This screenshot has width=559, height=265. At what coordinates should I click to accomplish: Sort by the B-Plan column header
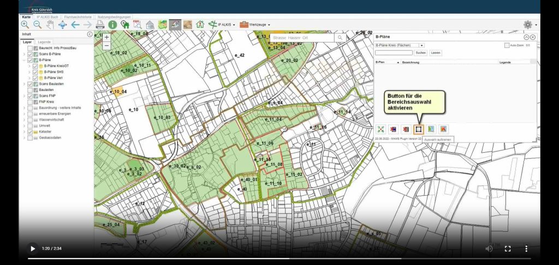pyautogui.click(x=387, y=62)
